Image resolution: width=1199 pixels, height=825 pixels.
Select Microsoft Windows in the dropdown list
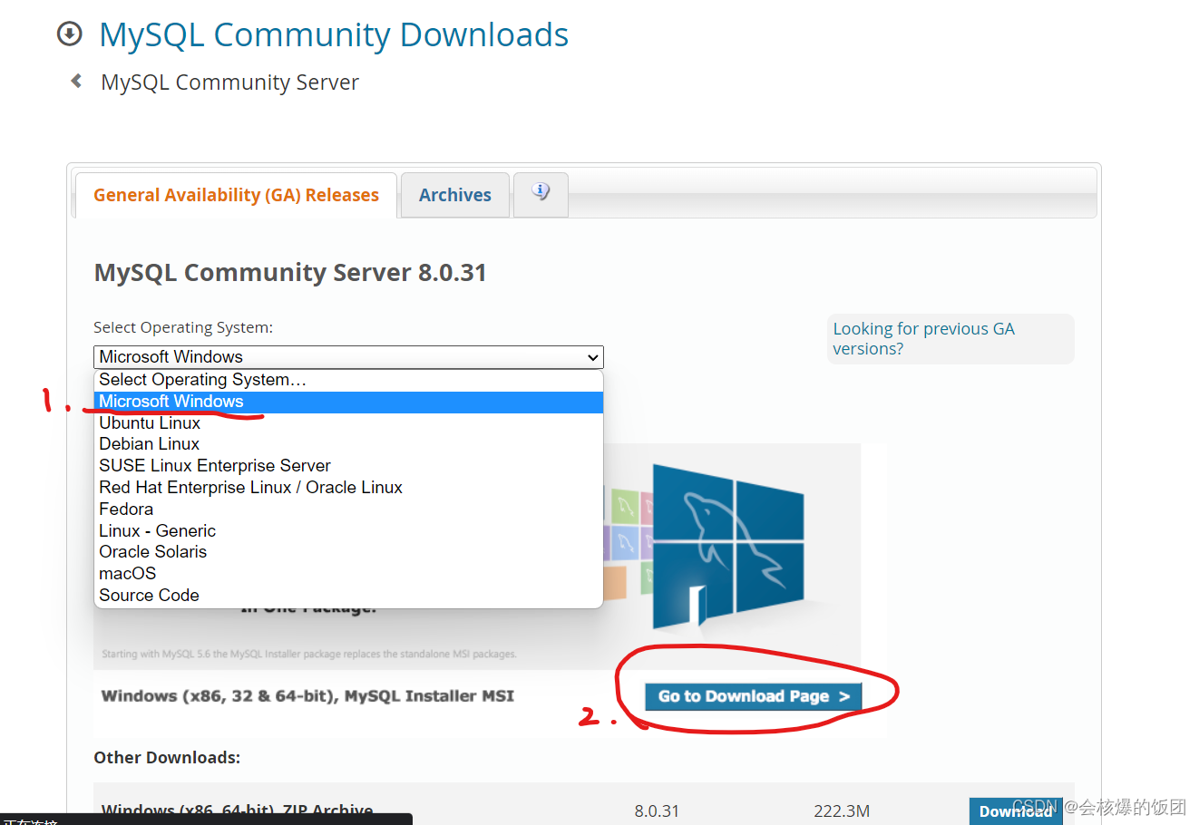click(x=348, y=402)
